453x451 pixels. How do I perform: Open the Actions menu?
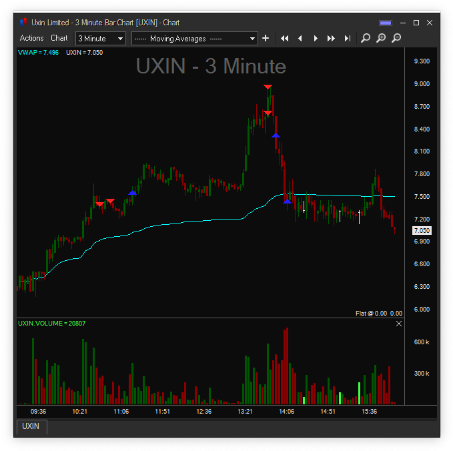point(31,38)
